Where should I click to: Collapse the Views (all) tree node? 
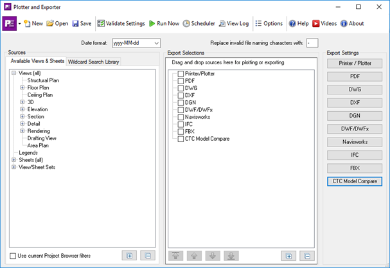pyautogui.click(x=14, y=73)
